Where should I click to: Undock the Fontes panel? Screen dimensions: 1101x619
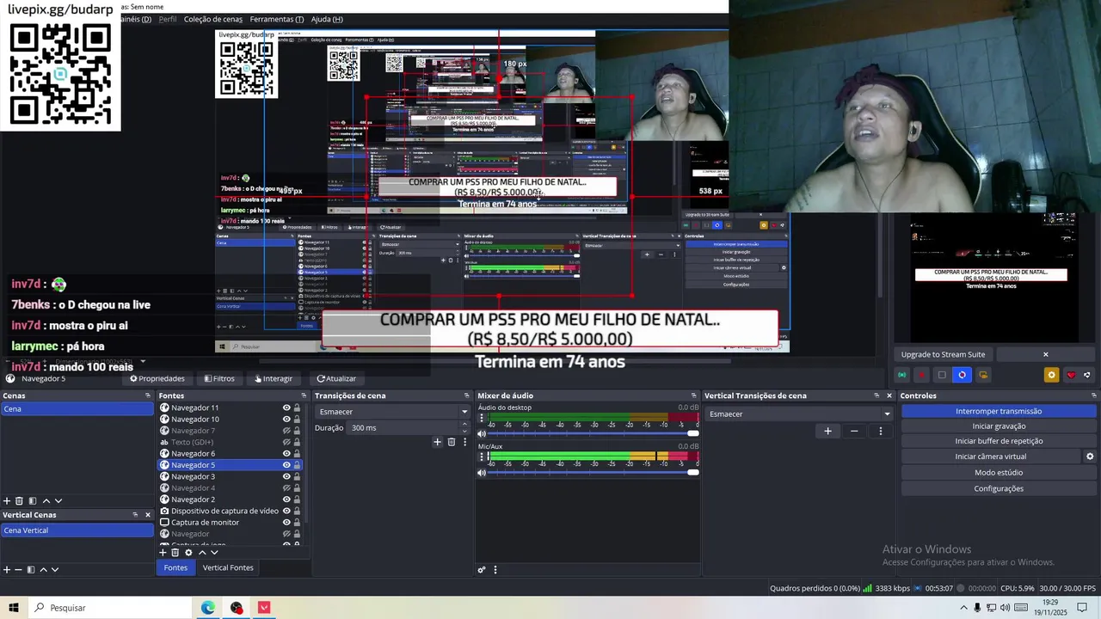[303, 395]
